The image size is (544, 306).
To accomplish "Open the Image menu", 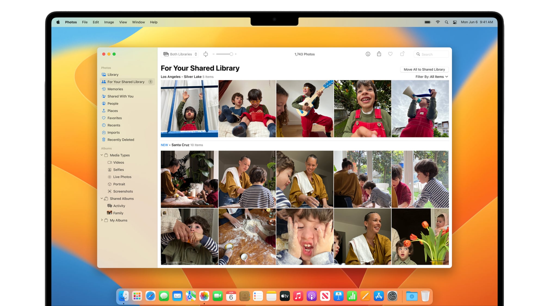I will tap(109, 22).
